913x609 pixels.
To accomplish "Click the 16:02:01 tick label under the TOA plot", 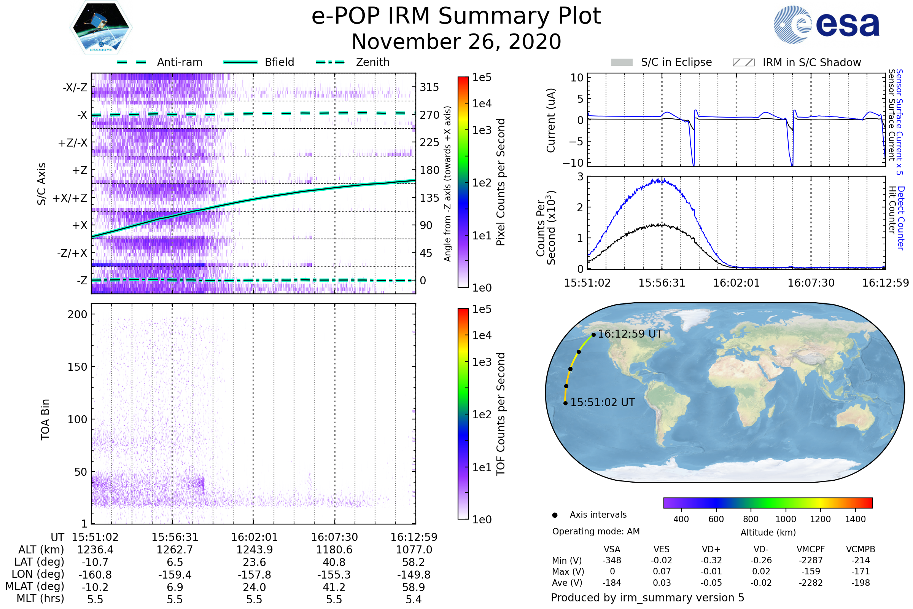I will pos(254,537).
